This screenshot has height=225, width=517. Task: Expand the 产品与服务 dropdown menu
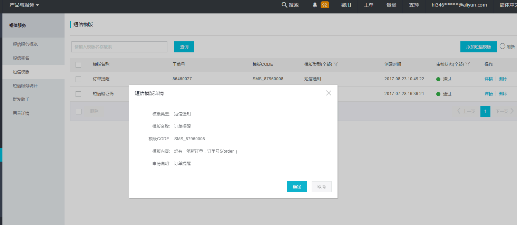[x=24, y=5]
